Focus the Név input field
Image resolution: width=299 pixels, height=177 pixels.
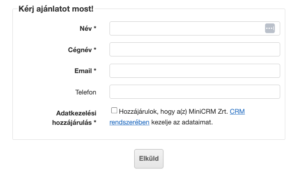click(x=187, y=28)
